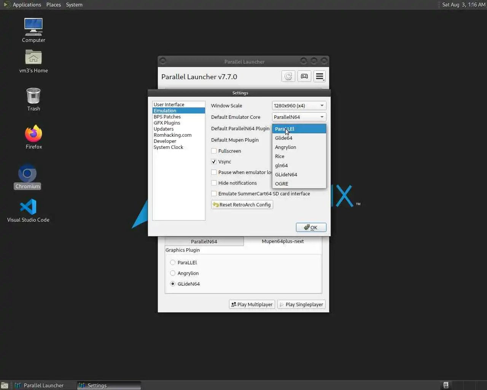Image resolution: width=487 pixels, height=390 pixels.
Task: Select ParaLLEl graphics plugin radio button
Action: pos(173,262)
